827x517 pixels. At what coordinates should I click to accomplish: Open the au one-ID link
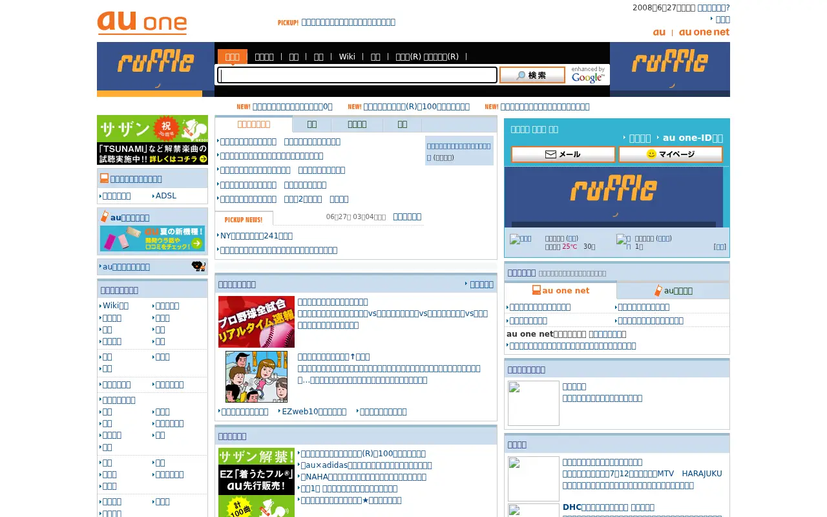point(693,138)
